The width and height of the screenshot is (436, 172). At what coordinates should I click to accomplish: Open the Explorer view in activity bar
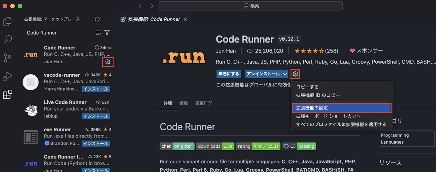click(7, 22)
